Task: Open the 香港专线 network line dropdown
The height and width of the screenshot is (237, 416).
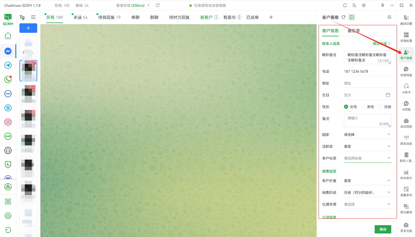Action: click(x=133, y=5)
